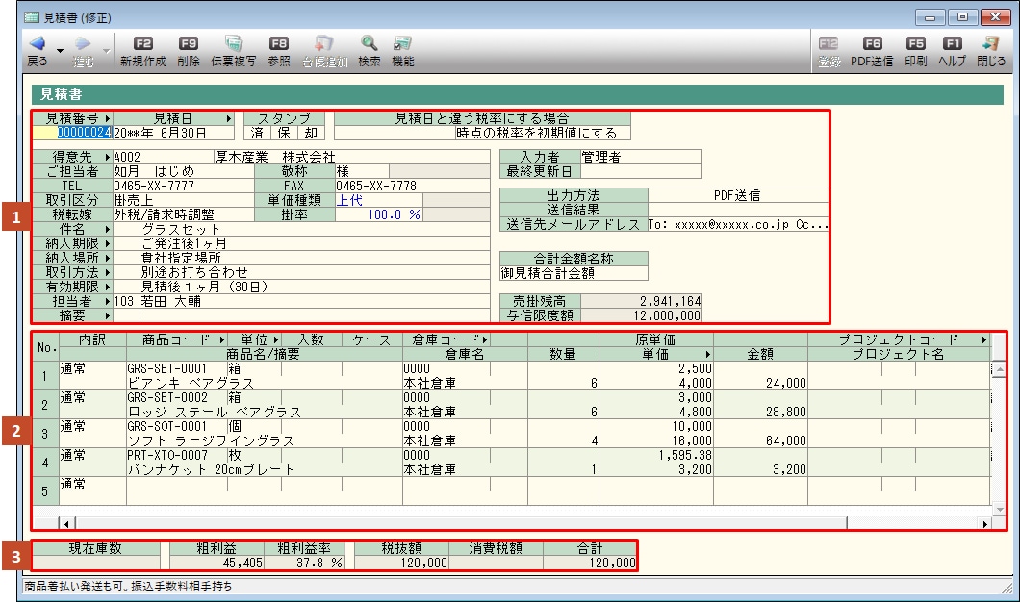Expand the 見積日 header arrow
Image resolution: width=1020 pixels, height=602 pixels.
tap(229, 118)
